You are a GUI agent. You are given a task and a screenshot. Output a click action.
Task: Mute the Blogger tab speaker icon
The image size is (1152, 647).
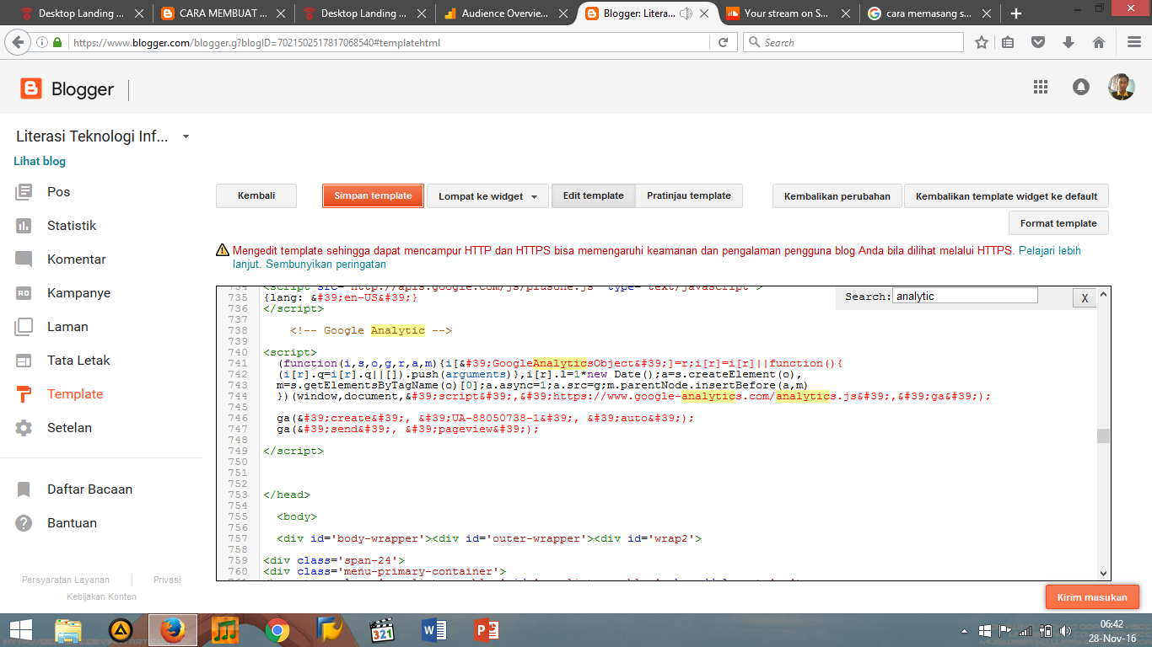pos(686,13)
